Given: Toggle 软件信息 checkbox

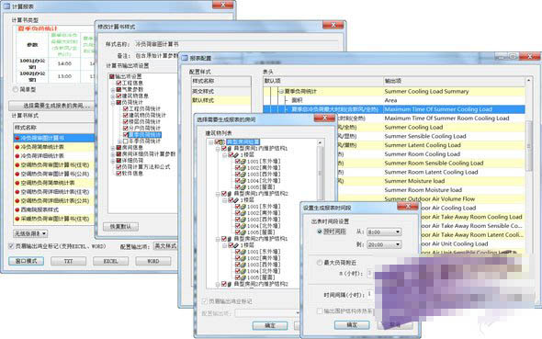Looking at the screenshot, I should point(119,173).
